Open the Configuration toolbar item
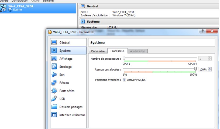 tap(20, 1)
